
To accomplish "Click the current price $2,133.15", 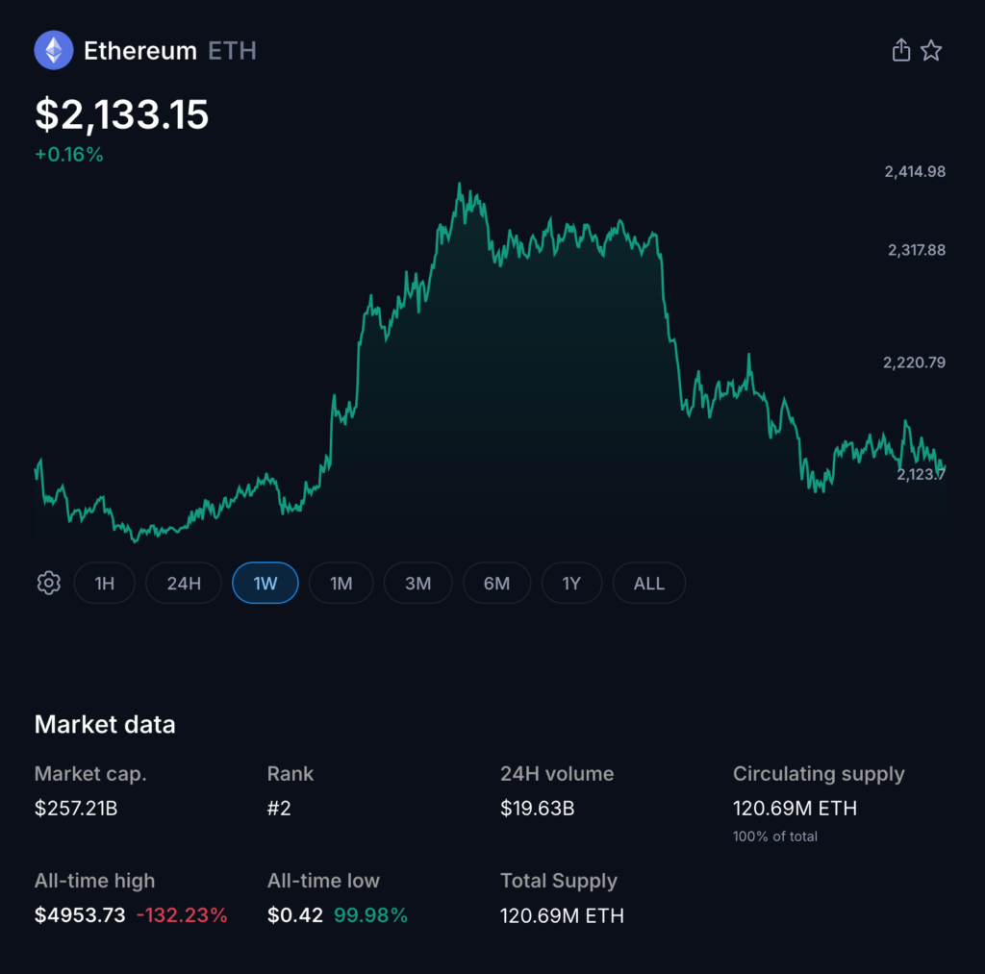I will pyautogui.click(x=121, y=114).
